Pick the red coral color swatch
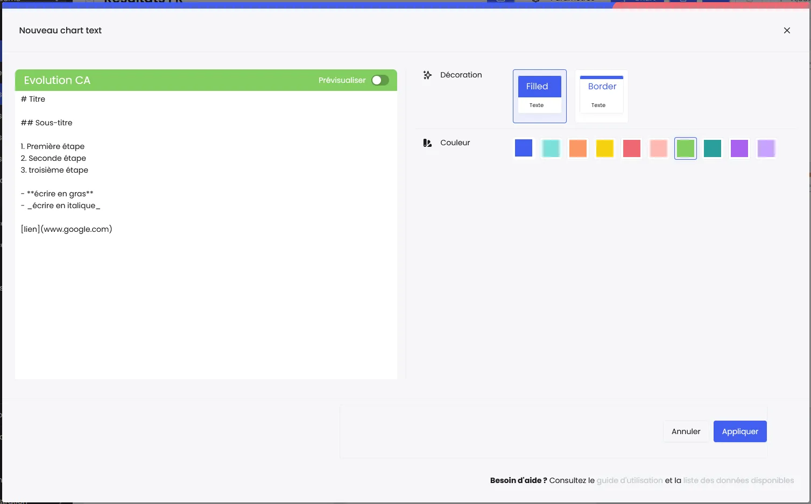Image resolution: width=811 pixels, height=504 pixels. pos(631,148)
